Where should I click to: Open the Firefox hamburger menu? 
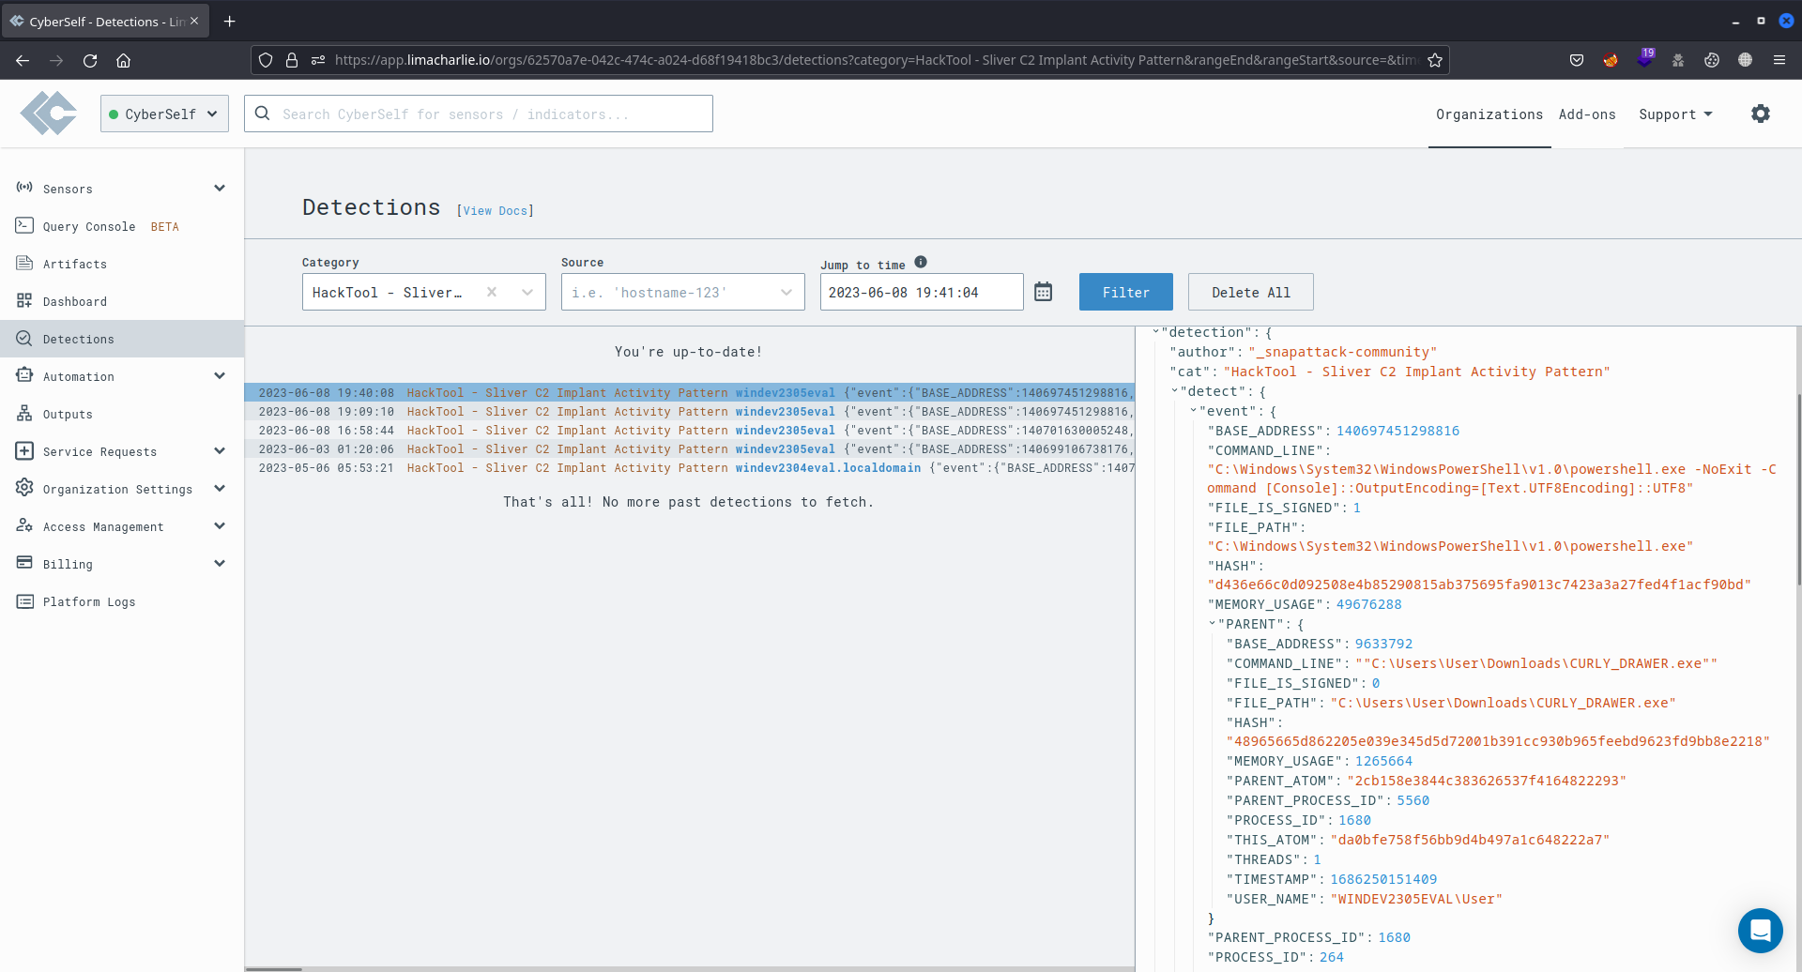click(1779, 60)
